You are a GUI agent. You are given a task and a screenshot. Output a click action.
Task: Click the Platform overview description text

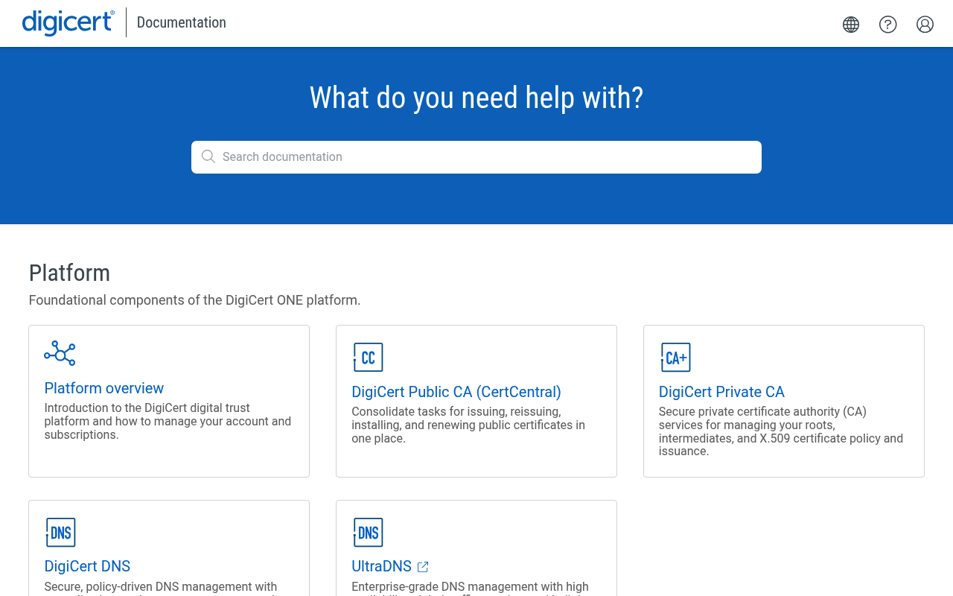tap(168, 422)
